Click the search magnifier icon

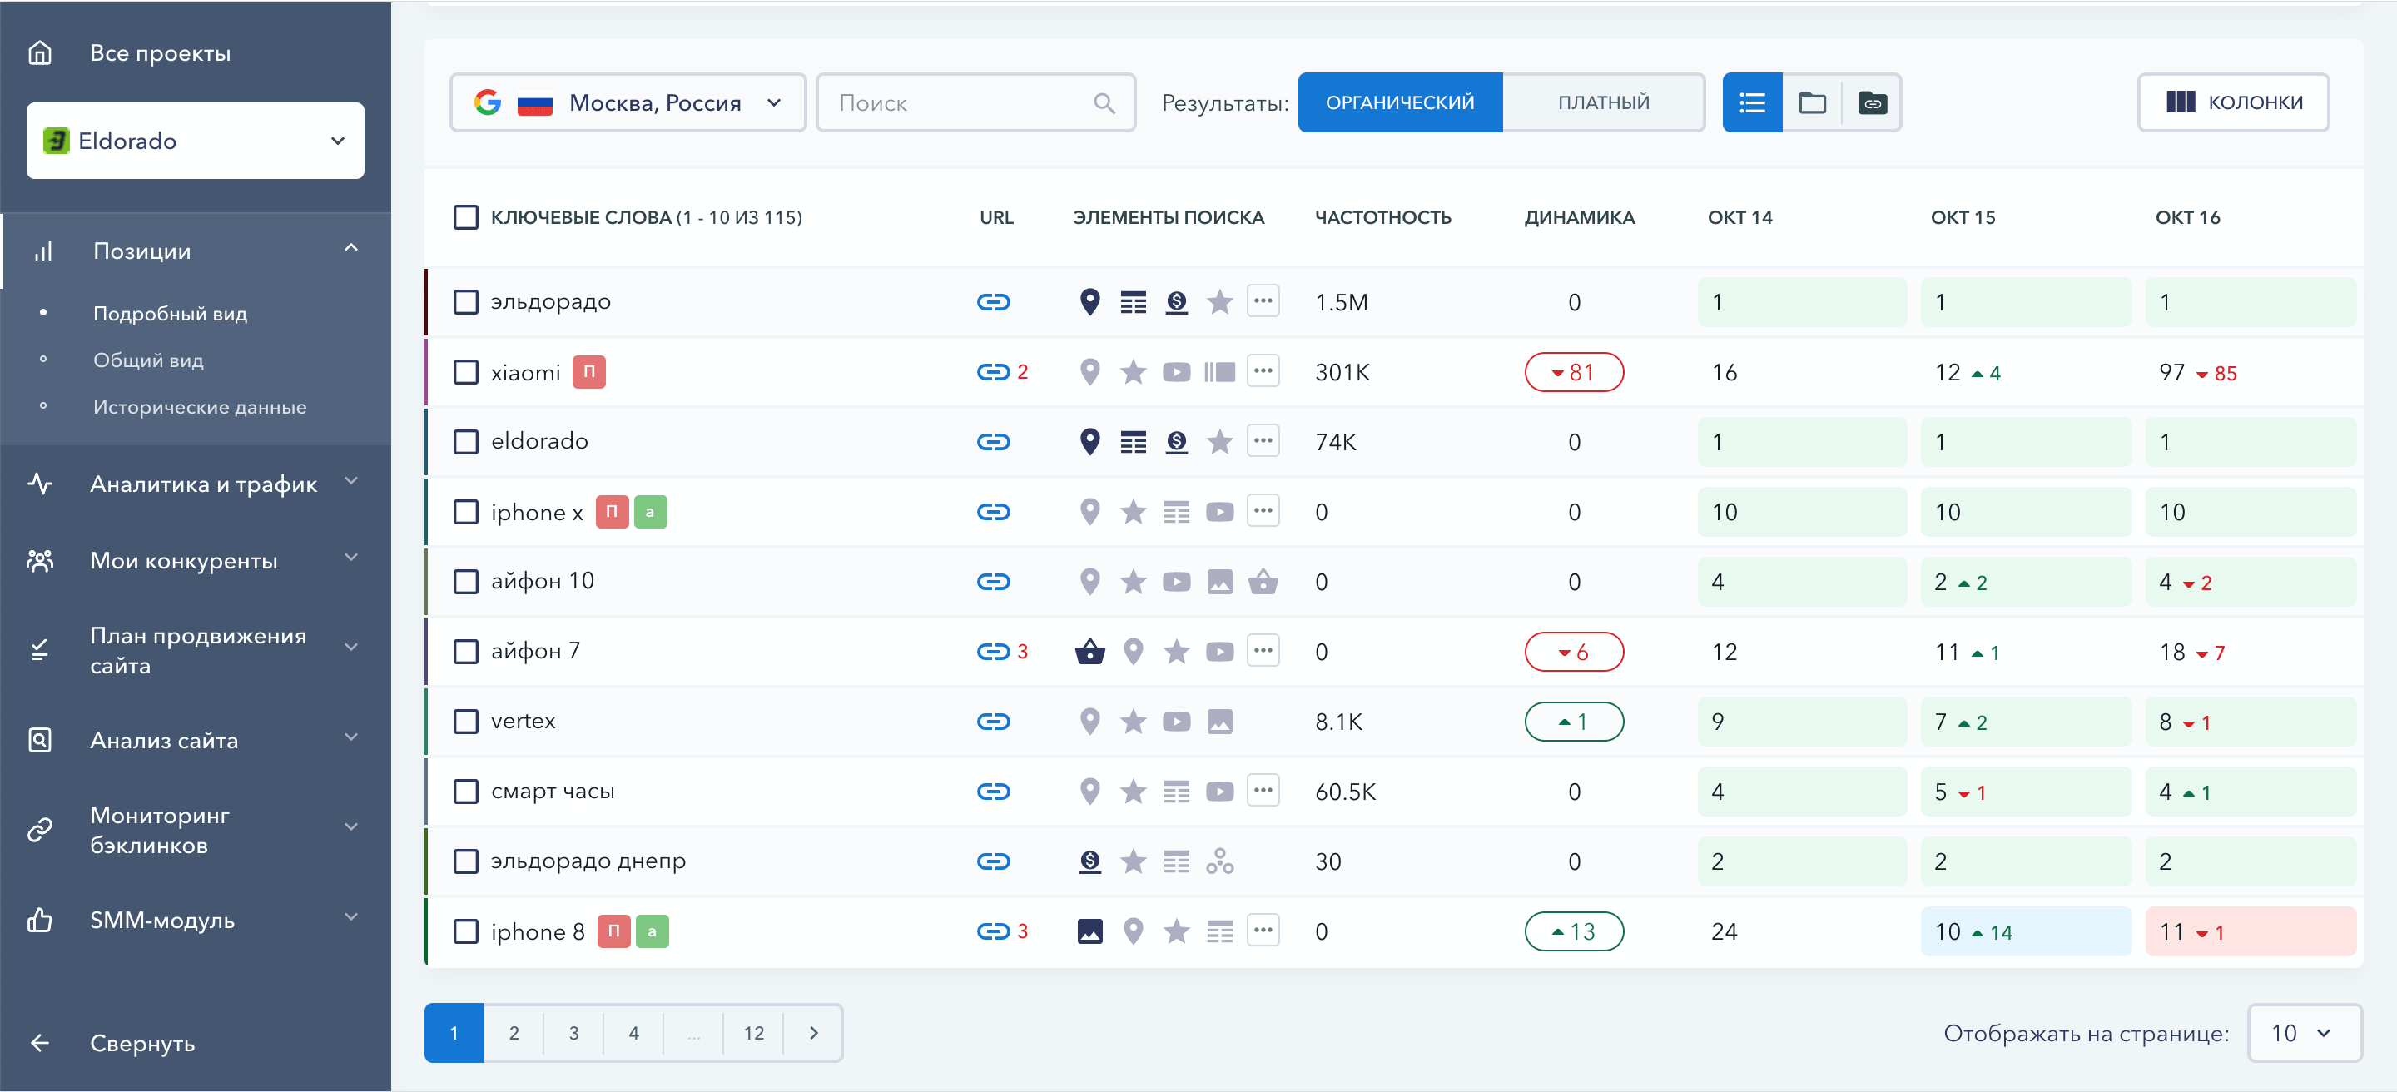pos(1104,103)
